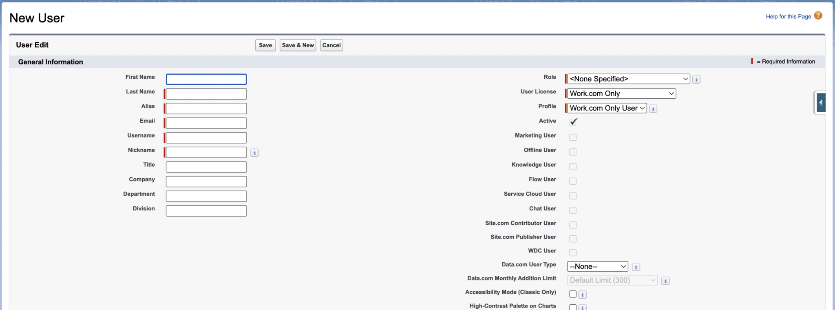Image resolution: width=835 pixels, height=310 pixels.
Task: Enable the Accessibility Mode (Classic Only) checkbox
Action: [573, 294]
